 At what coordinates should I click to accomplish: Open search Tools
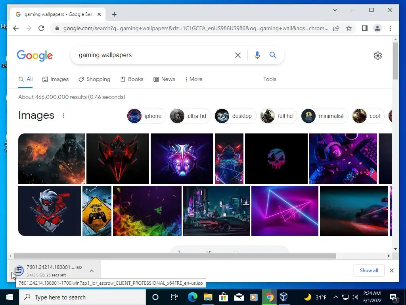[270, 79]
